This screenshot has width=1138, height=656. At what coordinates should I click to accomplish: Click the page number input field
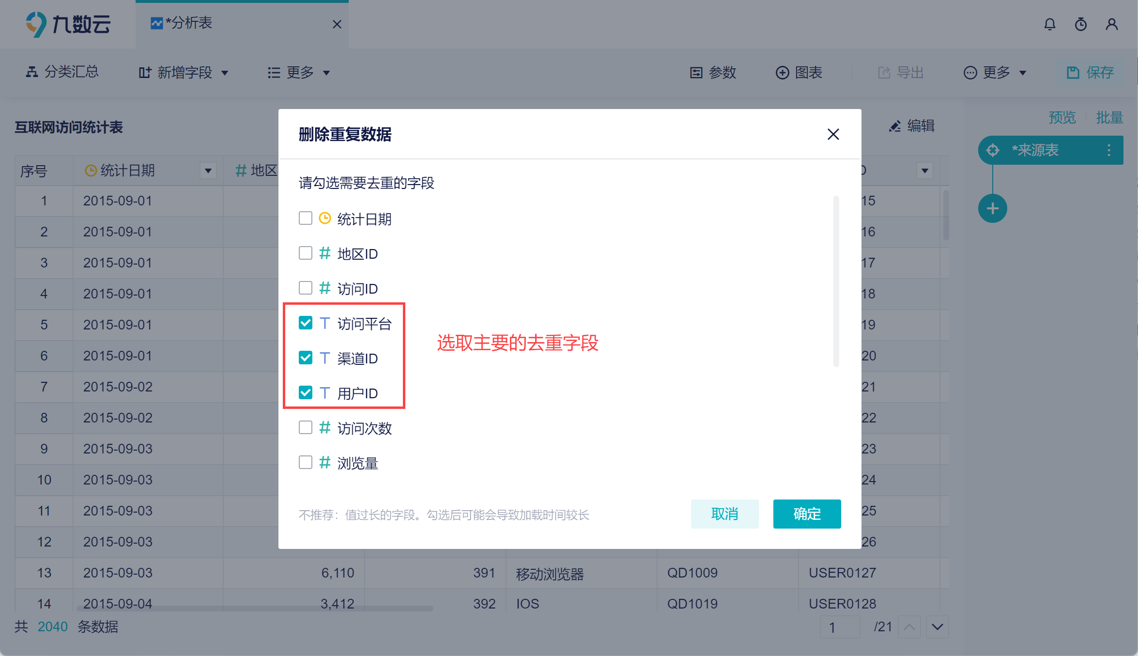(x=840, y=627)
